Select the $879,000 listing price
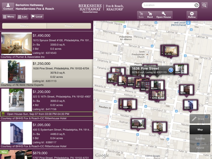212x159 pixels. tap(40, 153)
